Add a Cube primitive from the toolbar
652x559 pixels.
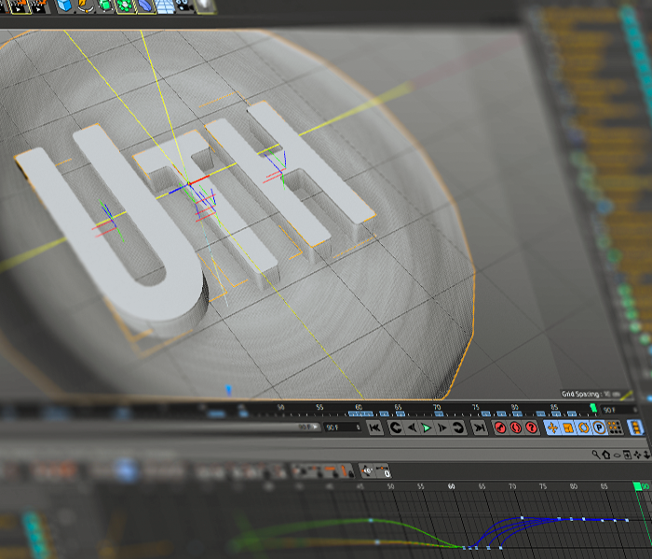64,6
